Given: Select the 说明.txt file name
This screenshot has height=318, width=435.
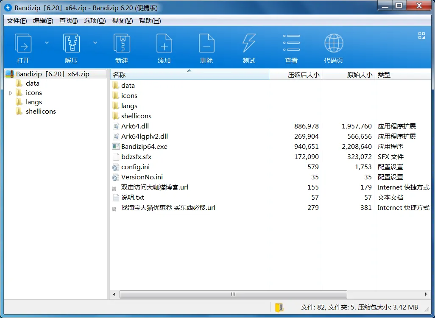Looking at the screenshot, I should [133, 197].
